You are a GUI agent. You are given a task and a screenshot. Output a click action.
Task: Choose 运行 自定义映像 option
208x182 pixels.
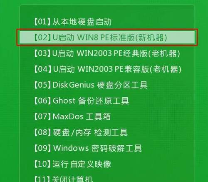tap(72, 164)
